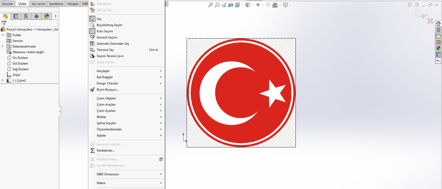Open the Display Style dropdown arrow
Viewport: 442px width, 189px height.
(x=252, y=5)
